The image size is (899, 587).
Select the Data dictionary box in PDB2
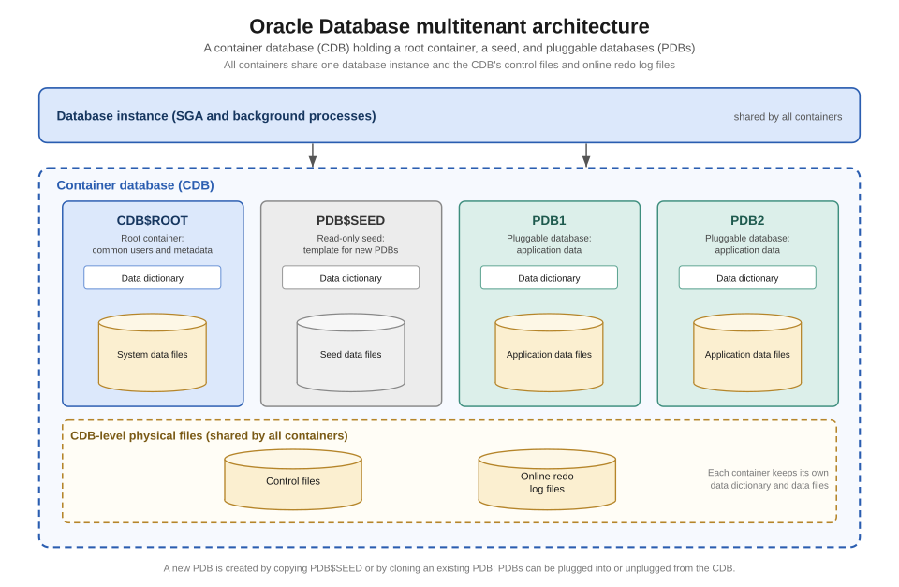747,277
